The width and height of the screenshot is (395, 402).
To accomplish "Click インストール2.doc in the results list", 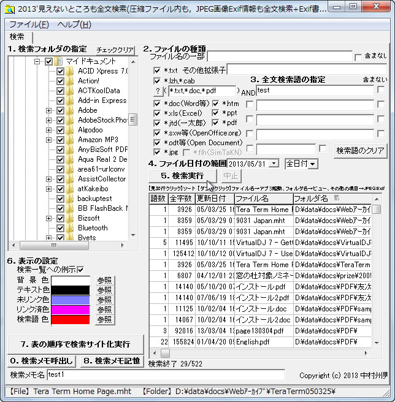I will point(263,320).
